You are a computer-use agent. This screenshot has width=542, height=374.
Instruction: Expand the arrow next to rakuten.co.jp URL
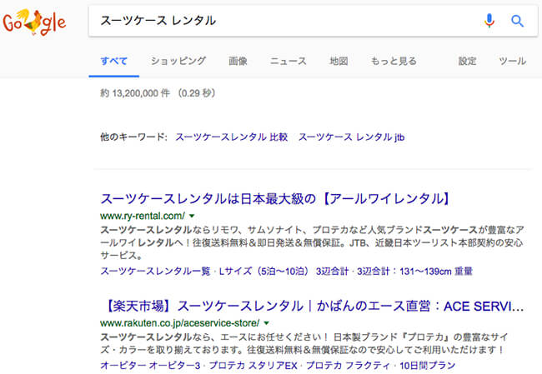tap(266, 323)
